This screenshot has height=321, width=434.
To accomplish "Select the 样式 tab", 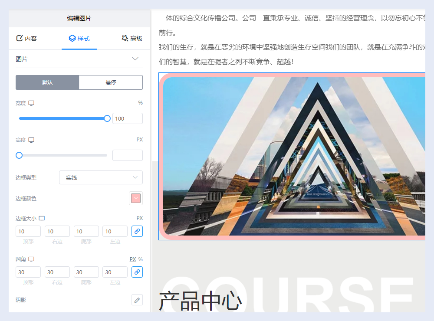I will click(79, 38).
